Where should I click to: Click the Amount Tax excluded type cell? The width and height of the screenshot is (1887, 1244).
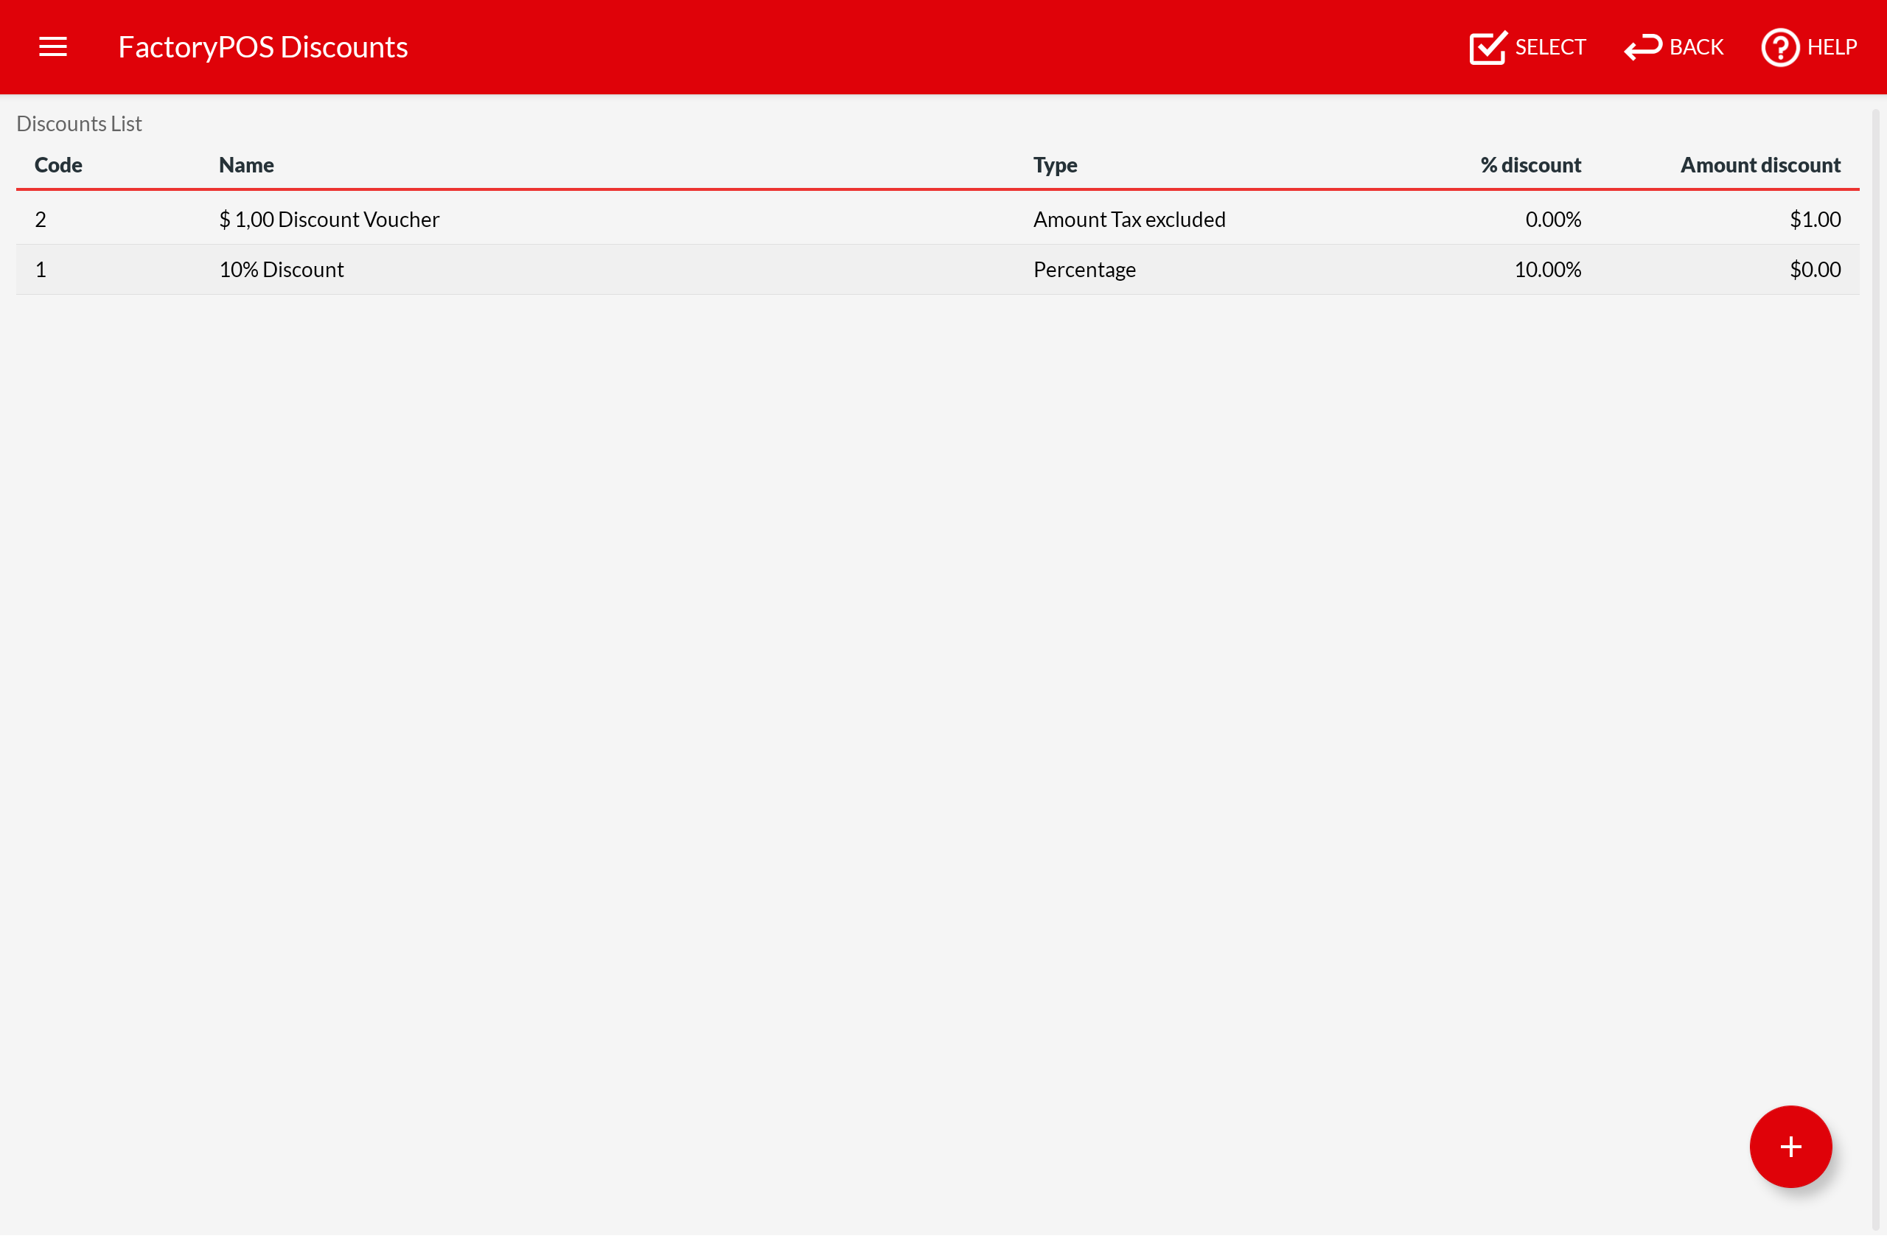pyautogui.click(x=1129, y=219)
